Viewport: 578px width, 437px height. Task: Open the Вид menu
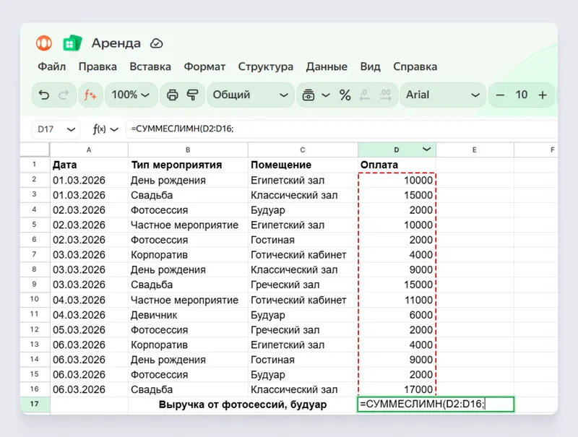click(370, 66)
